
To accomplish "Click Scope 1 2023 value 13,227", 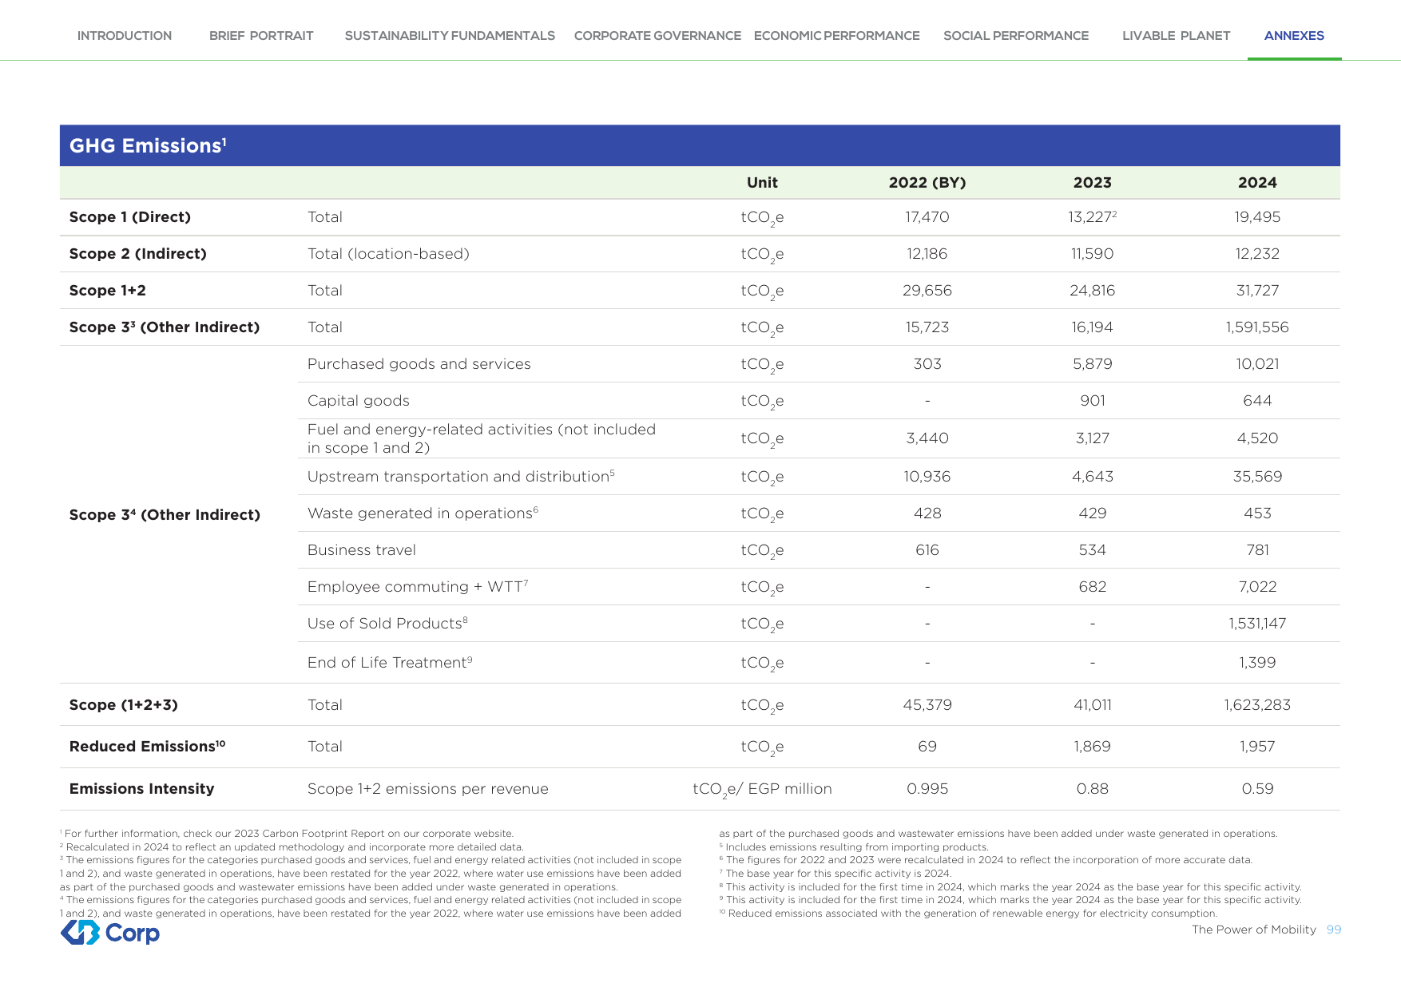I will (x=1093, y=217).
